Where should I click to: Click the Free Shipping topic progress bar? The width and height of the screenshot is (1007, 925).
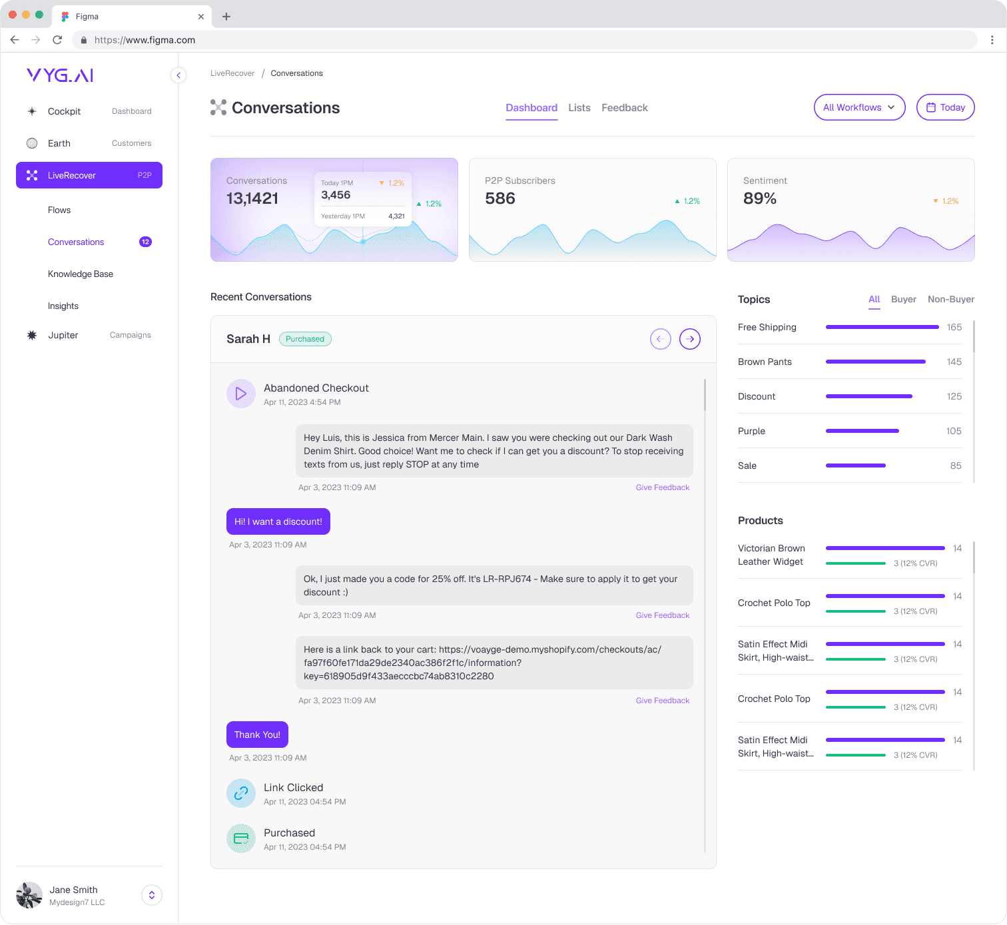pos(882,327)
